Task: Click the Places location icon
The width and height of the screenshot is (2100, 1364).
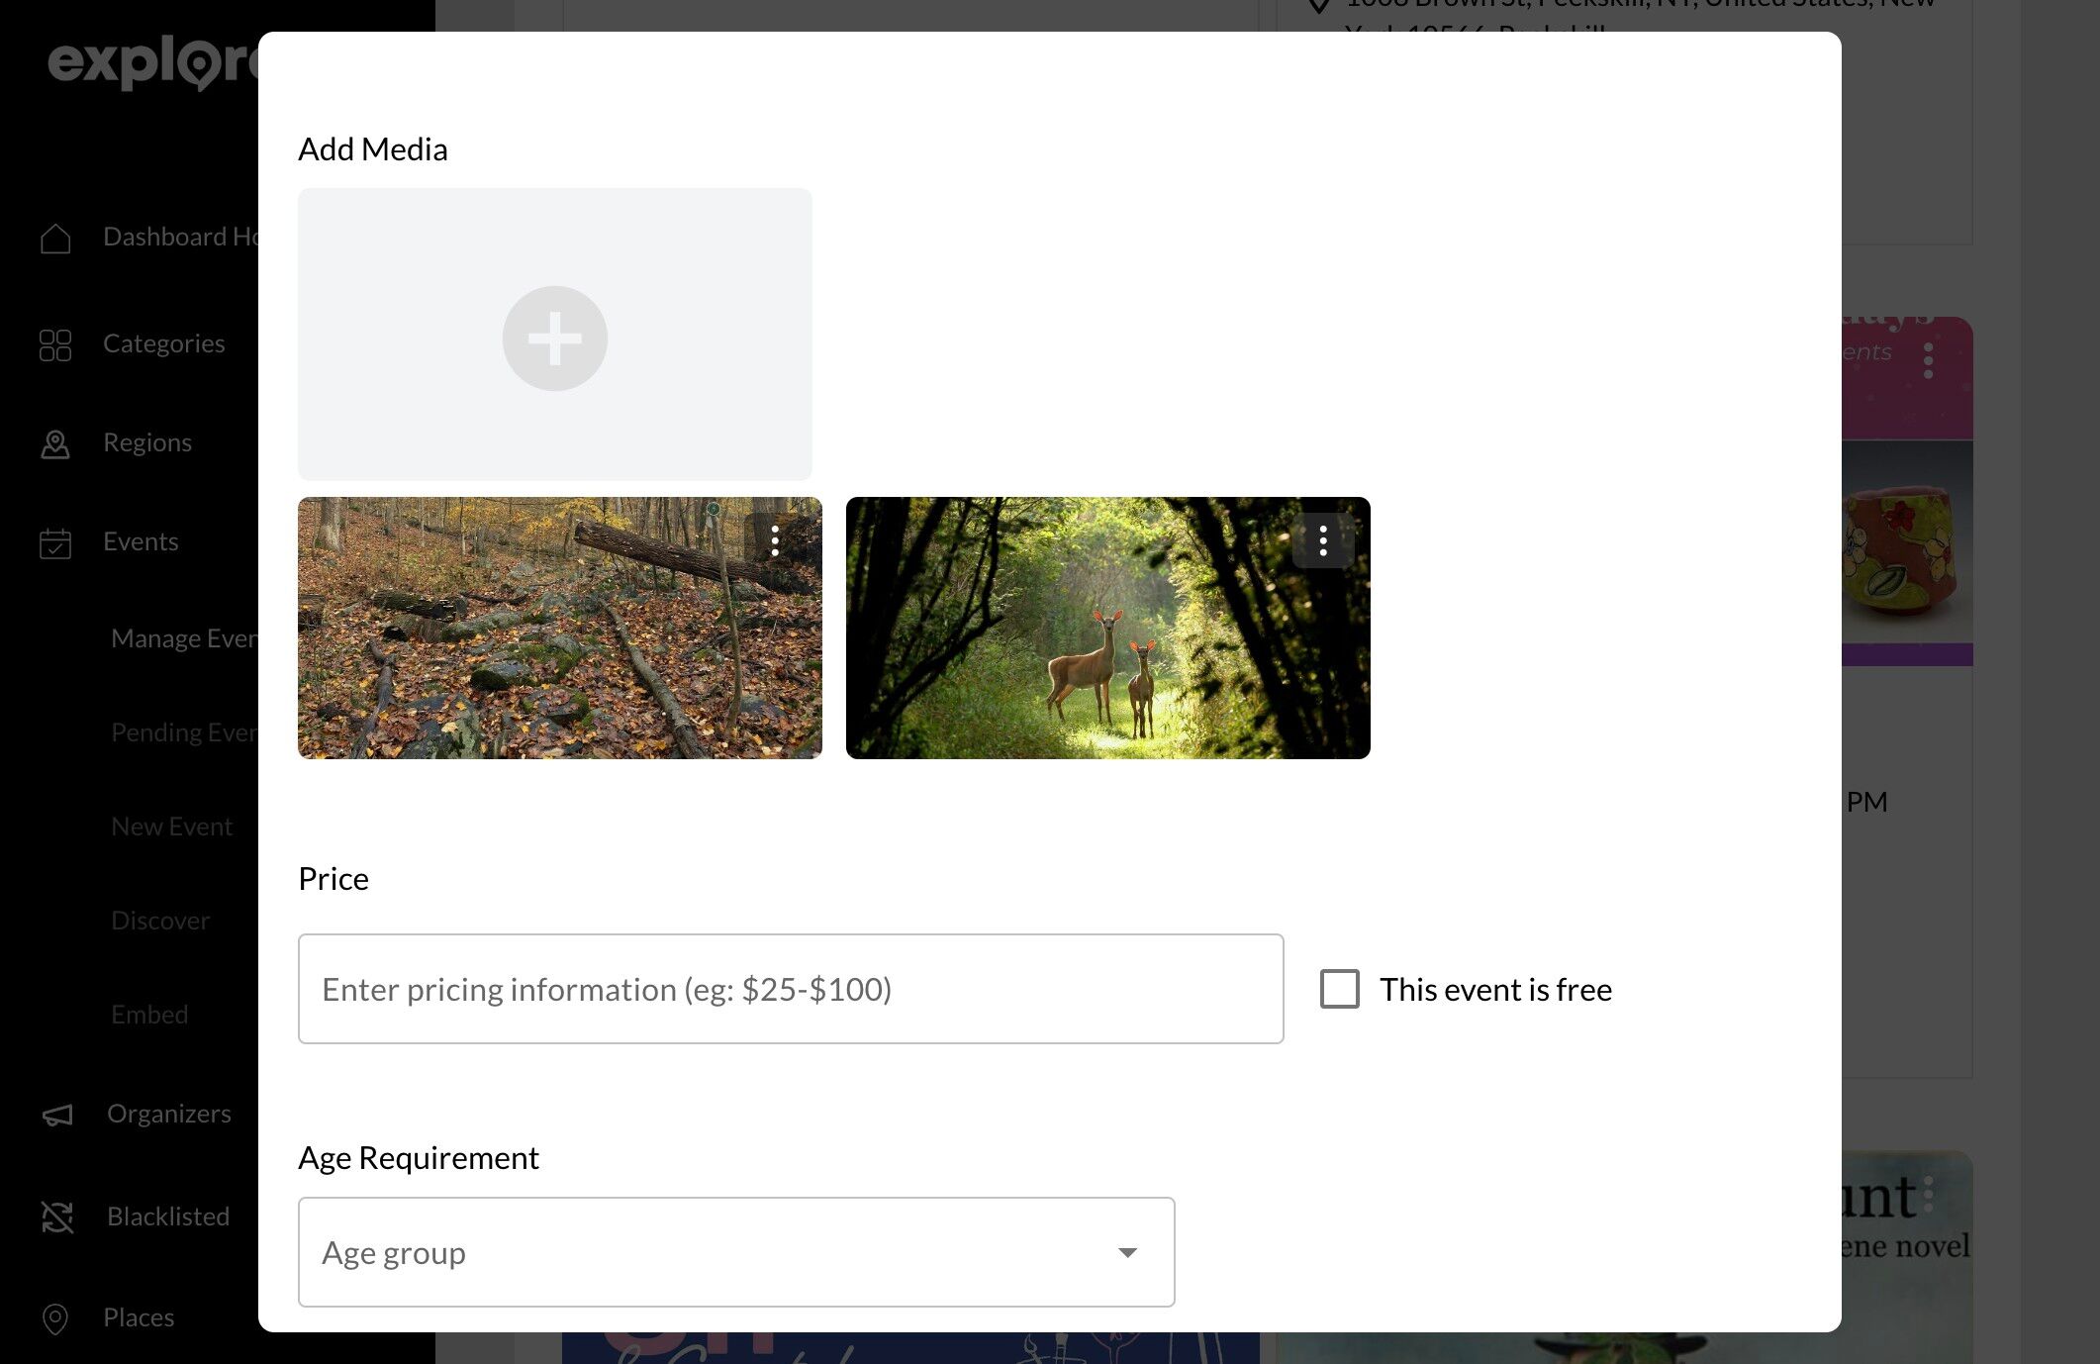Action: point(55,1317)
